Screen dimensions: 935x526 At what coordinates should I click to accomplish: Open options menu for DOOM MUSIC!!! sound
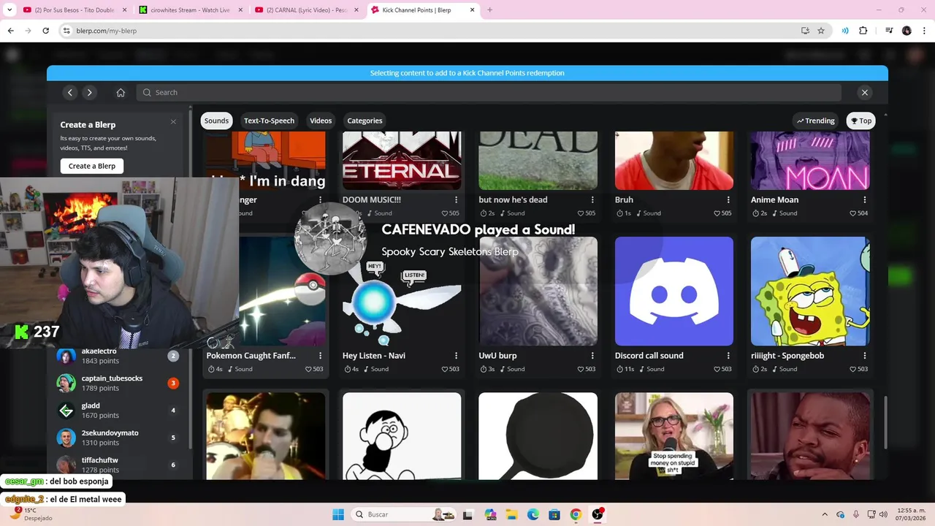click(457, 199)
